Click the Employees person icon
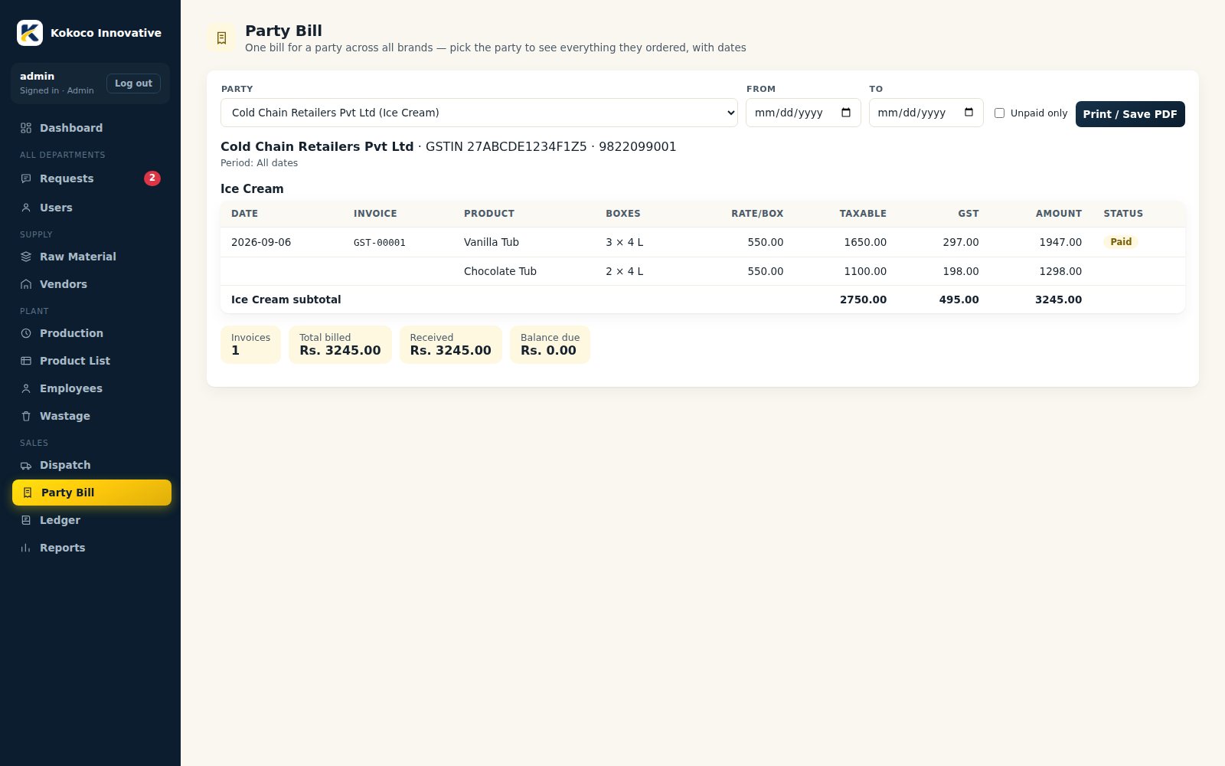The image size is (1225, 766). click(26, 388)
